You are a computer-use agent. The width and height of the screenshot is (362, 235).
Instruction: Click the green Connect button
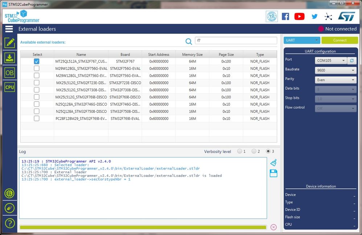pyautogui.click(x=340, y=40)
